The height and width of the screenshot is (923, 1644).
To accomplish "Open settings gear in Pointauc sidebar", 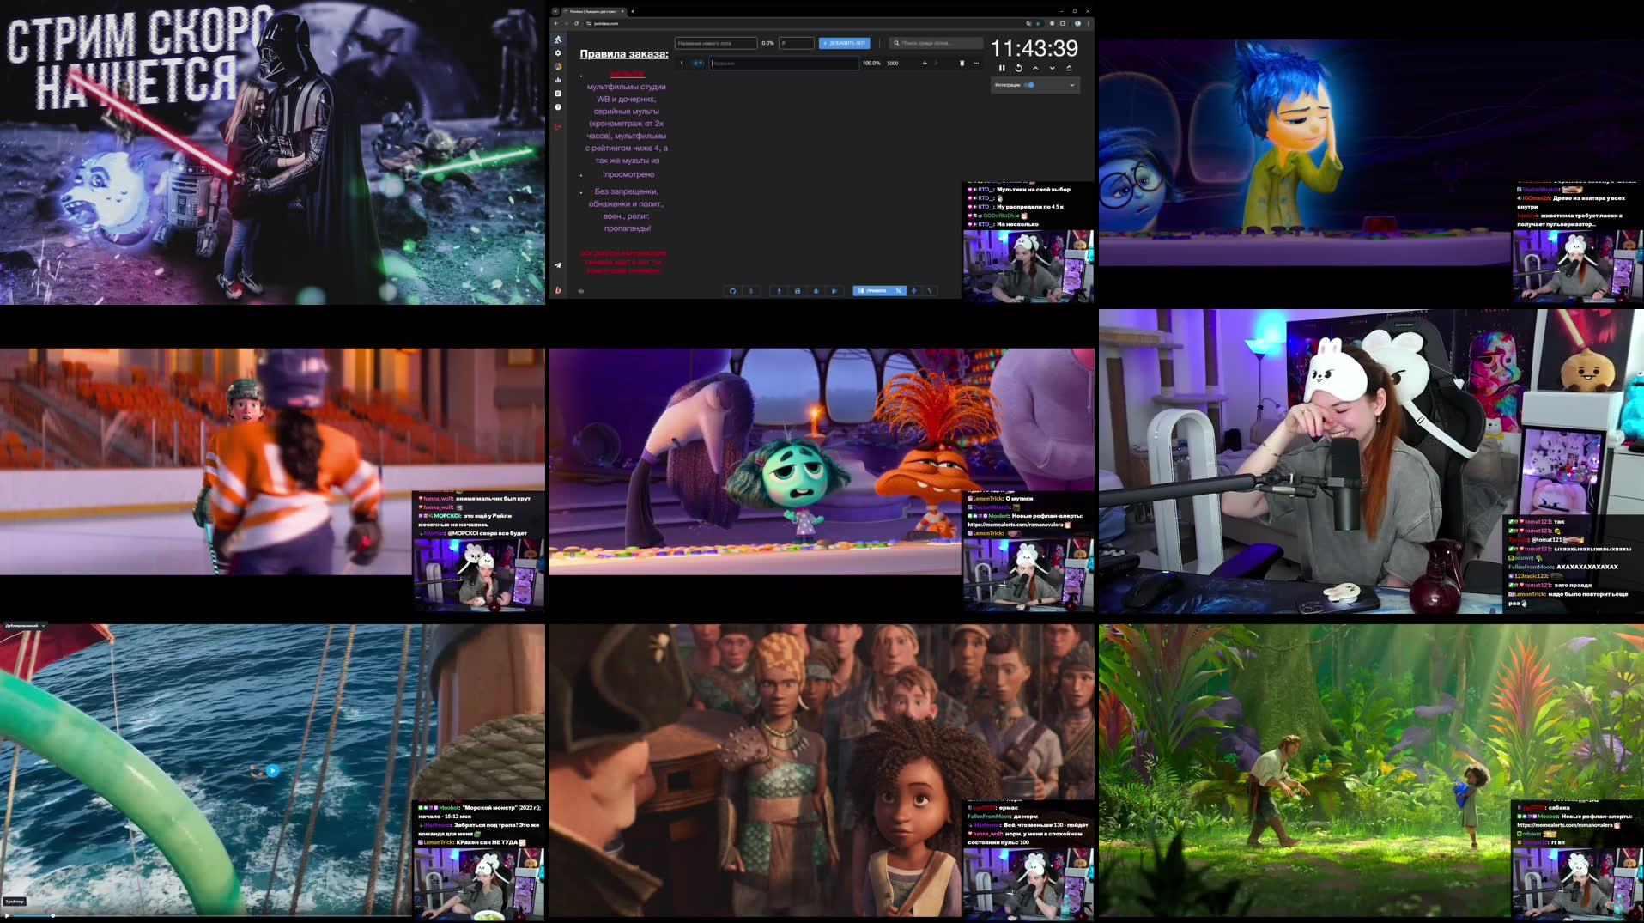I will [558, 53].
